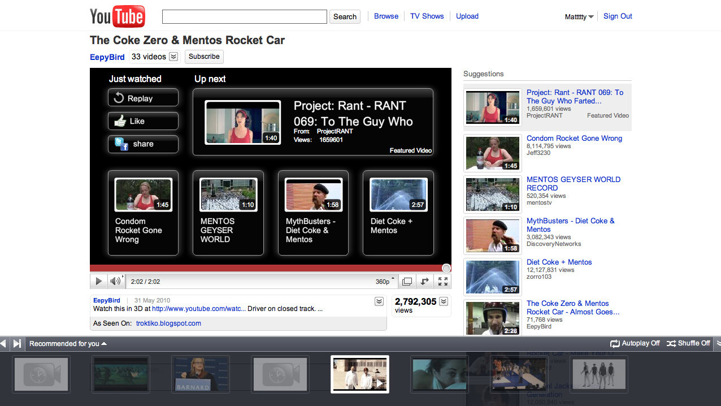
Task: Click the seek handle on the progress bar
Action: click(x=446, y=268)
